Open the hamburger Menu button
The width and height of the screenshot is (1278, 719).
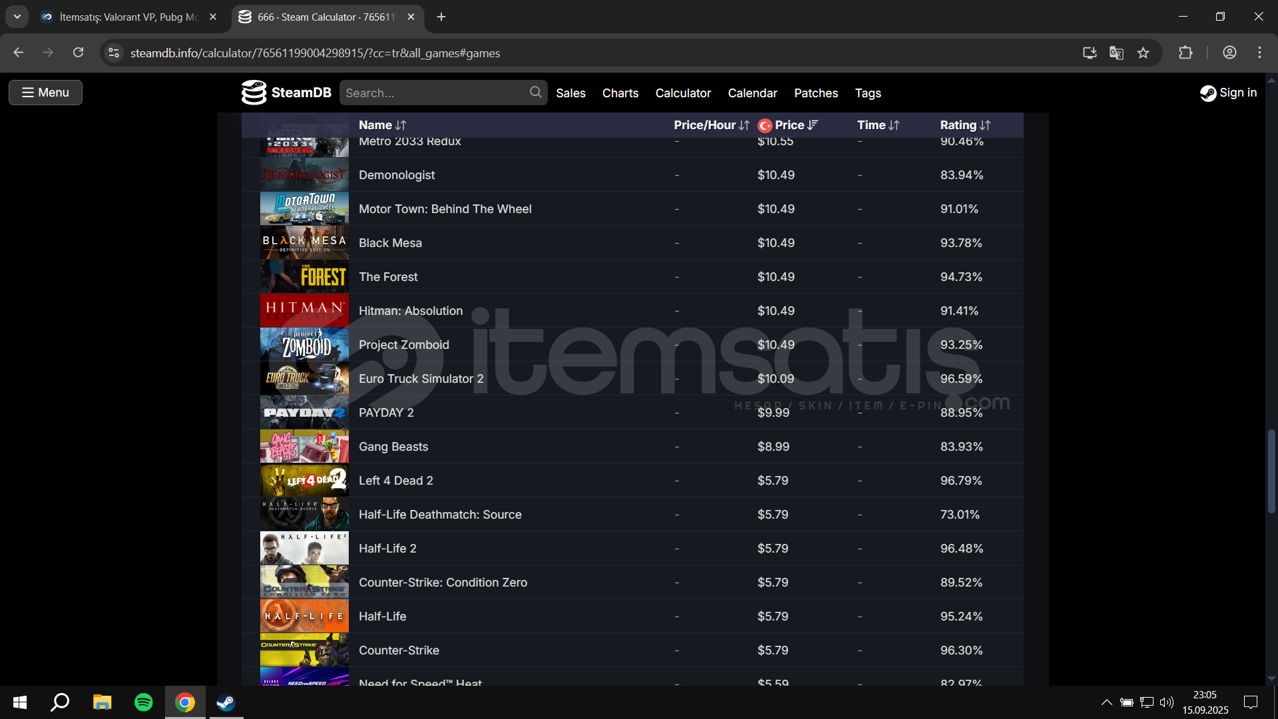[45, 93]
